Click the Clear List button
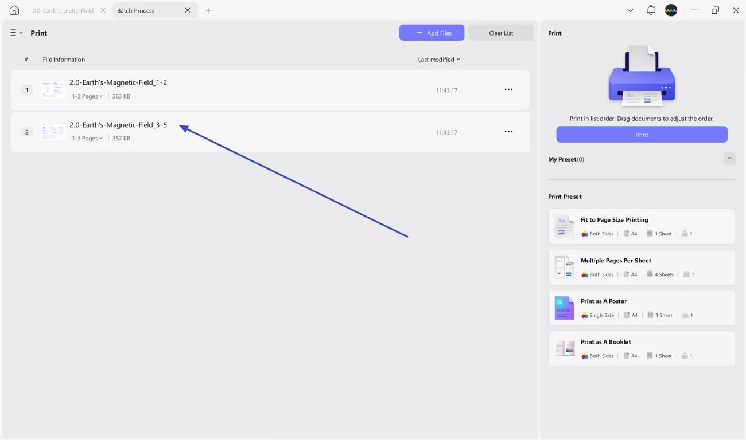 [x=501, y=32]
